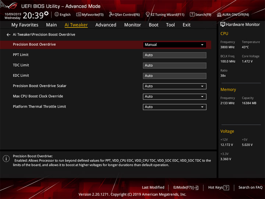Click the AURA ON/OFF light icon
The height and width of the screenshot is (199, 265).
pyautogui.click(x=219, y=14)
